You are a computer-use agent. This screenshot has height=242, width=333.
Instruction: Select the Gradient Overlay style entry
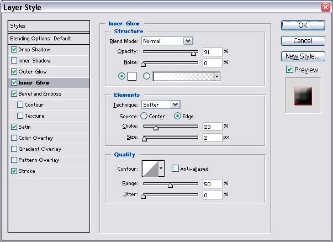coord(40,149)
